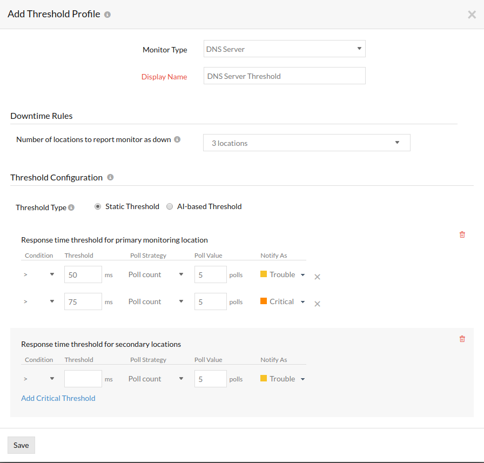Viewport: 484px width, 463px height.
Task: Delete secondary locations threshold section
Action: click(x=462, y=339)
